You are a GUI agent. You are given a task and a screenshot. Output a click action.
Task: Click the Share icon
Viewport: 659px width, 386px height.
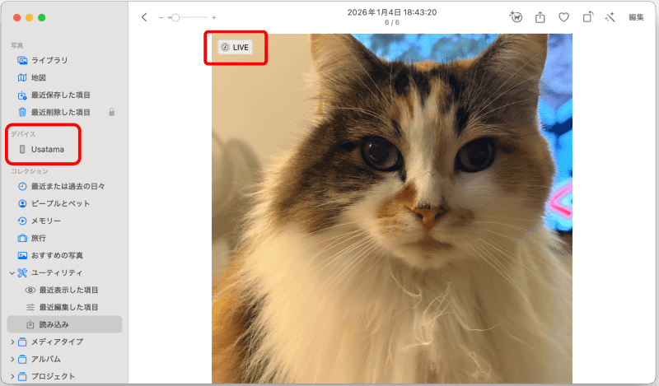click(540, 17)
